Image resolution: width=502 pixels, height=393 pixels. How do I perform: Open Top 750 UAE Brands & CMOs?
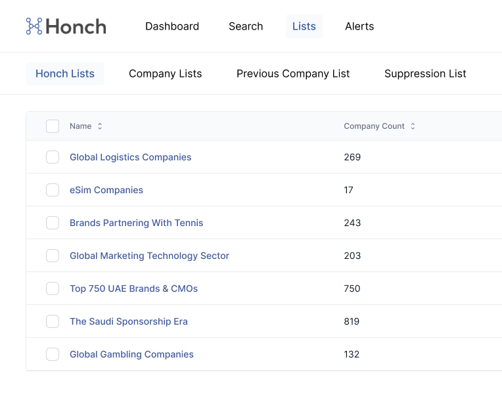point(133,289)
